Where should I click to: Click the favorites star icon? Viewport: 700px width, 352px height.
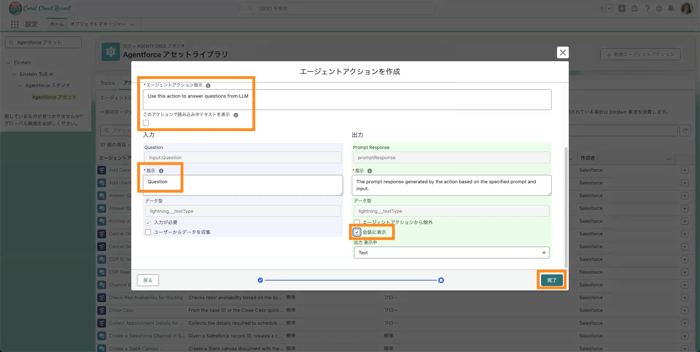602,8
